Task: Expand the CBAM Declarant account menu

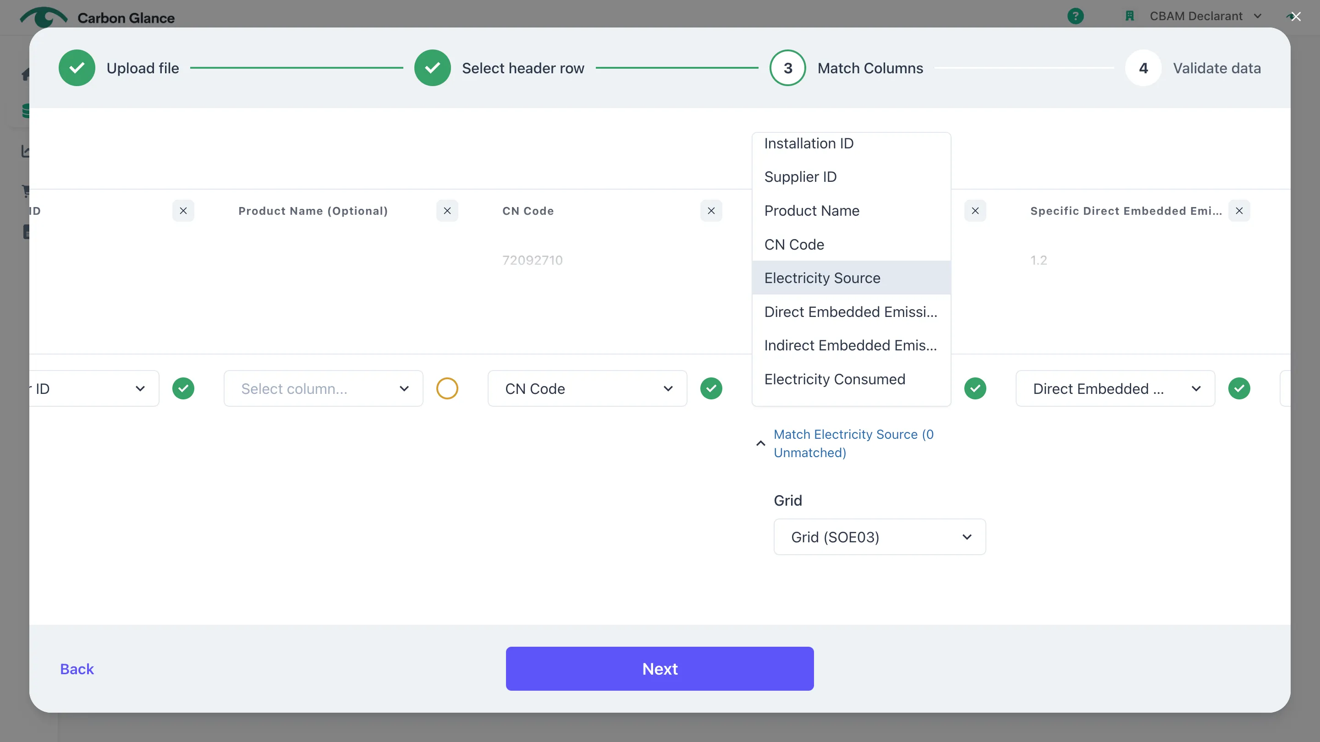Action: point(1205,16)
